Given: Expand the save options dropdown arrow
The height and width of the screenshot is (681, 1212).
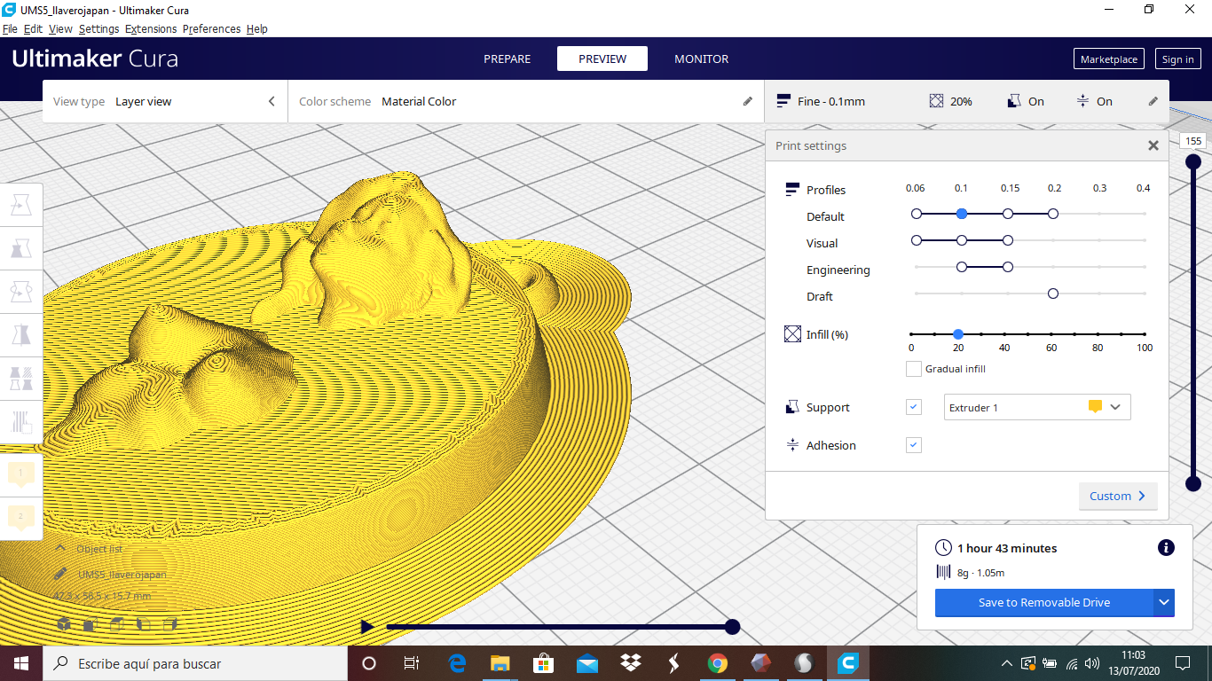Looking at the screenshot, I should (1164, 602).
